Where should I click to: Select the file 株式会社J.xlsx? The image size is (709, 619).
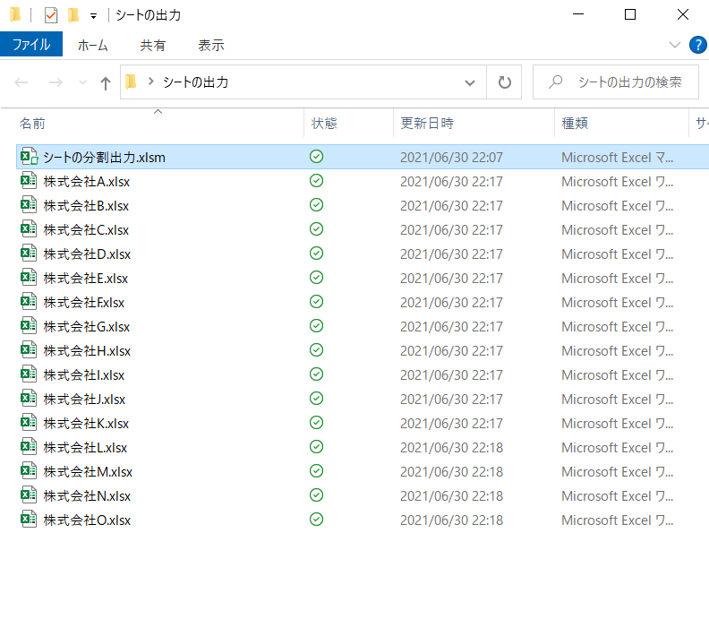pos(84,400)
